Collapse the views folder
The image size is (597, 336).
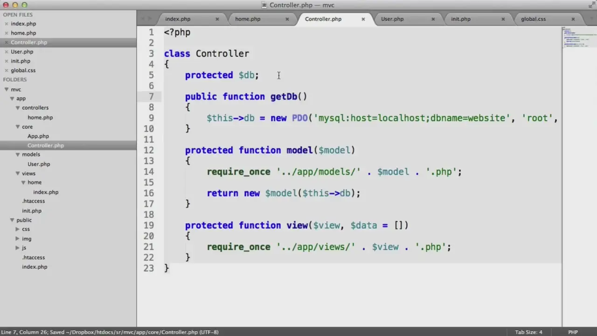pos(18,174)
